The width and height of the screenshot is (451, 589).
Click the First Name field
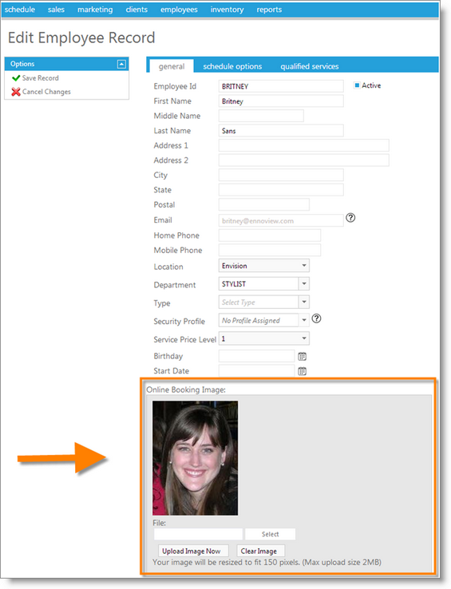click(x=281, y=101)
